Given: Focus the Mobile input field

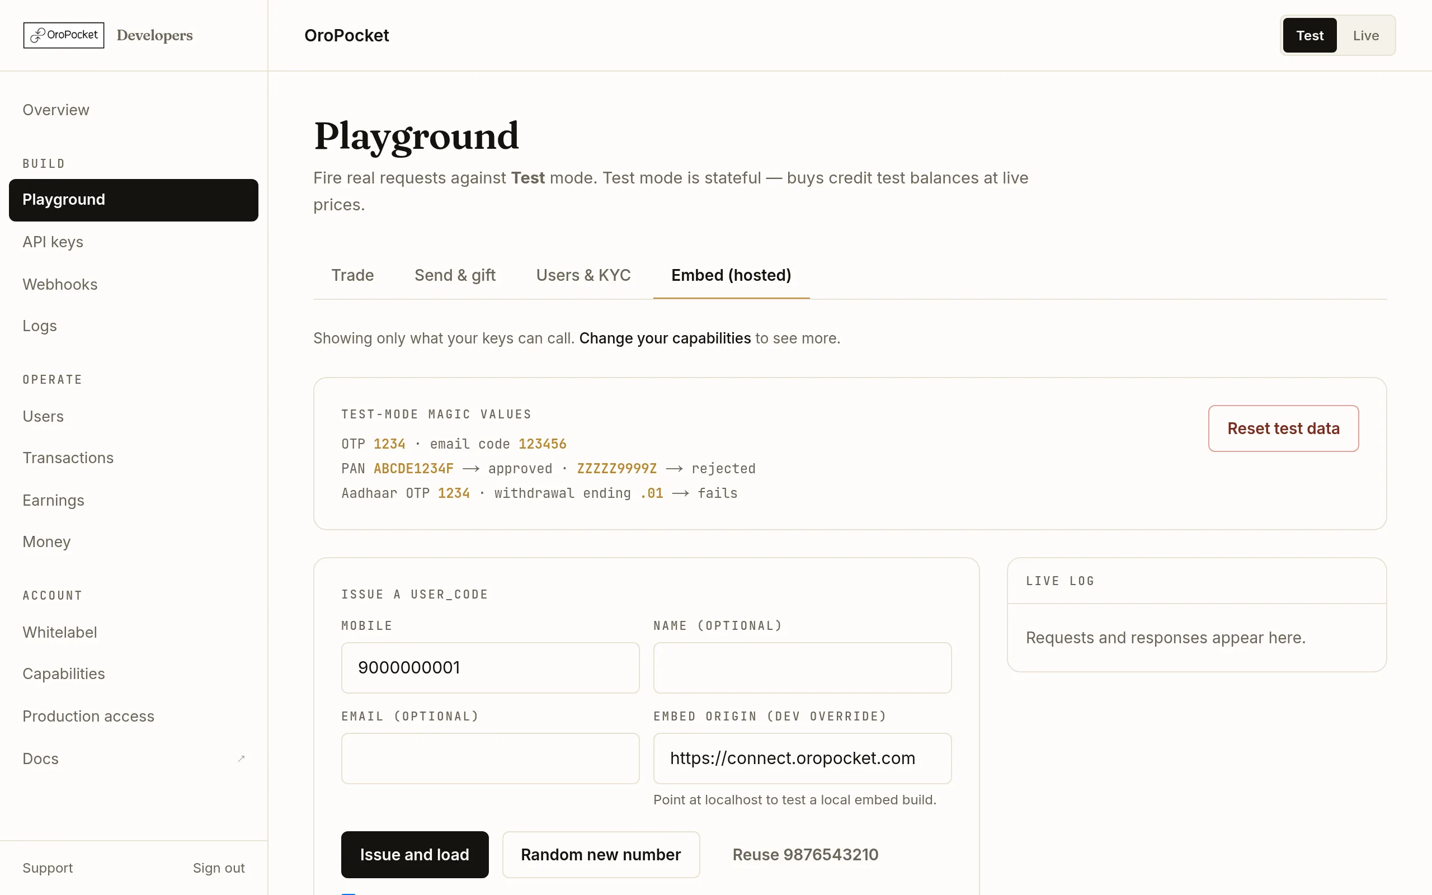Looking at the screenshot, I should pyautogui.click(x=490, y=668).
